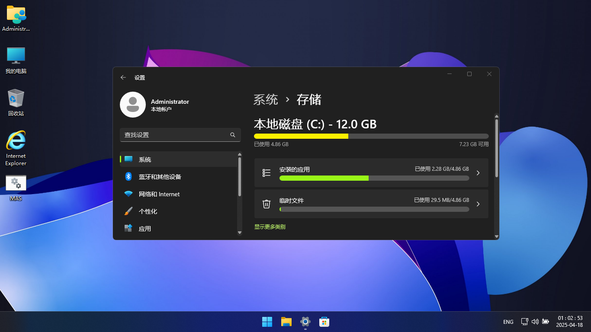Viewport: 591px width, 332px height.
Task: Select the 系统 monitor icon
Action: click(128, 159)
